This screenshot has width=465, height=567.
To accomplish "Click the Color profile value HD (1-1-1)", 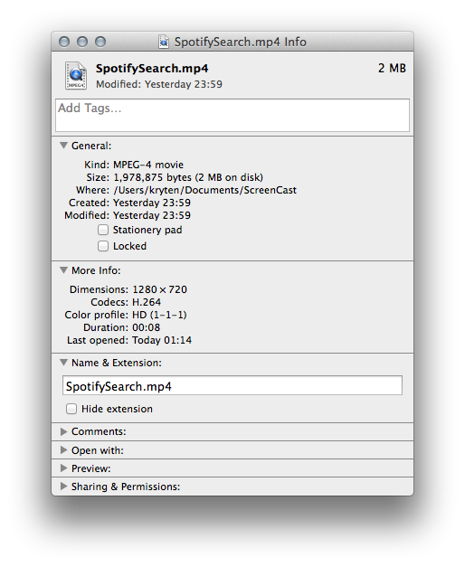I will [x=159, y=315].
